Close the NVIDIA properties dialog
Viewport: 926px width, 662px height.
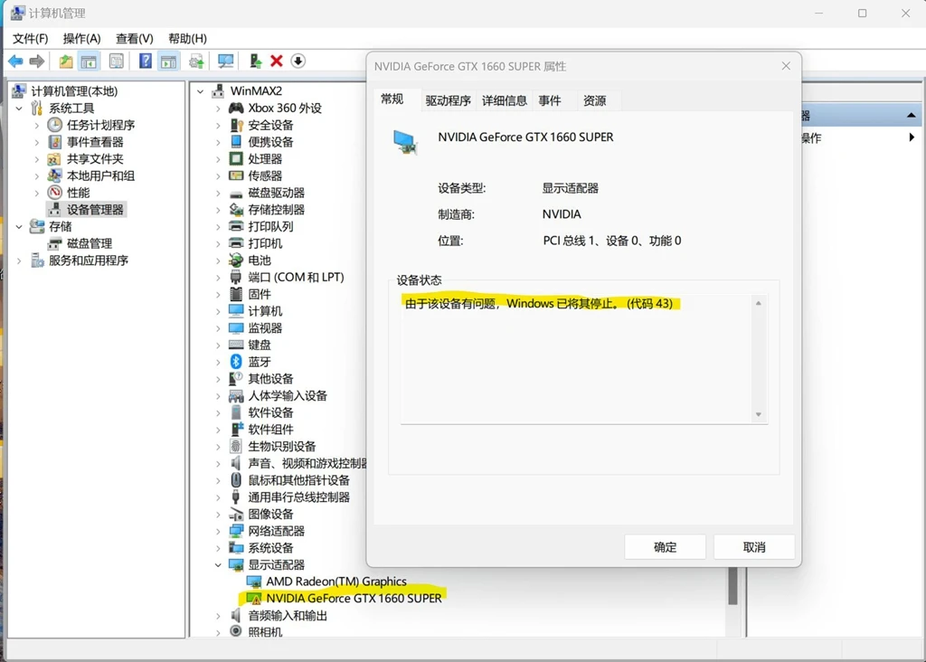click(x=786, y=66)
